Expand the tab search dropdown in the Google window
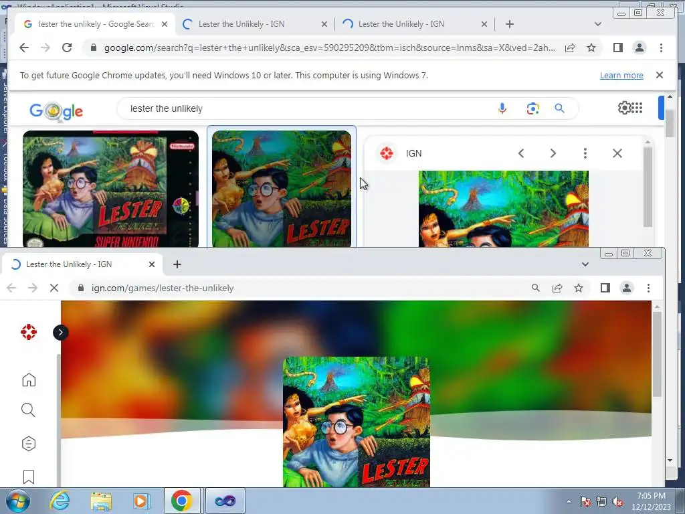The image size is (685, 514). tap(597, 24)
